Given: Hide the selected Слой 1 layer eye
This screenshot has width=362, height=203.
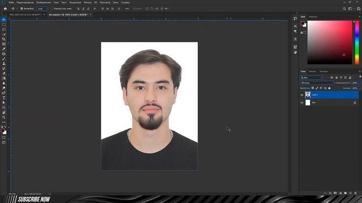Looking at the screenshot, I should pos(301,95).
